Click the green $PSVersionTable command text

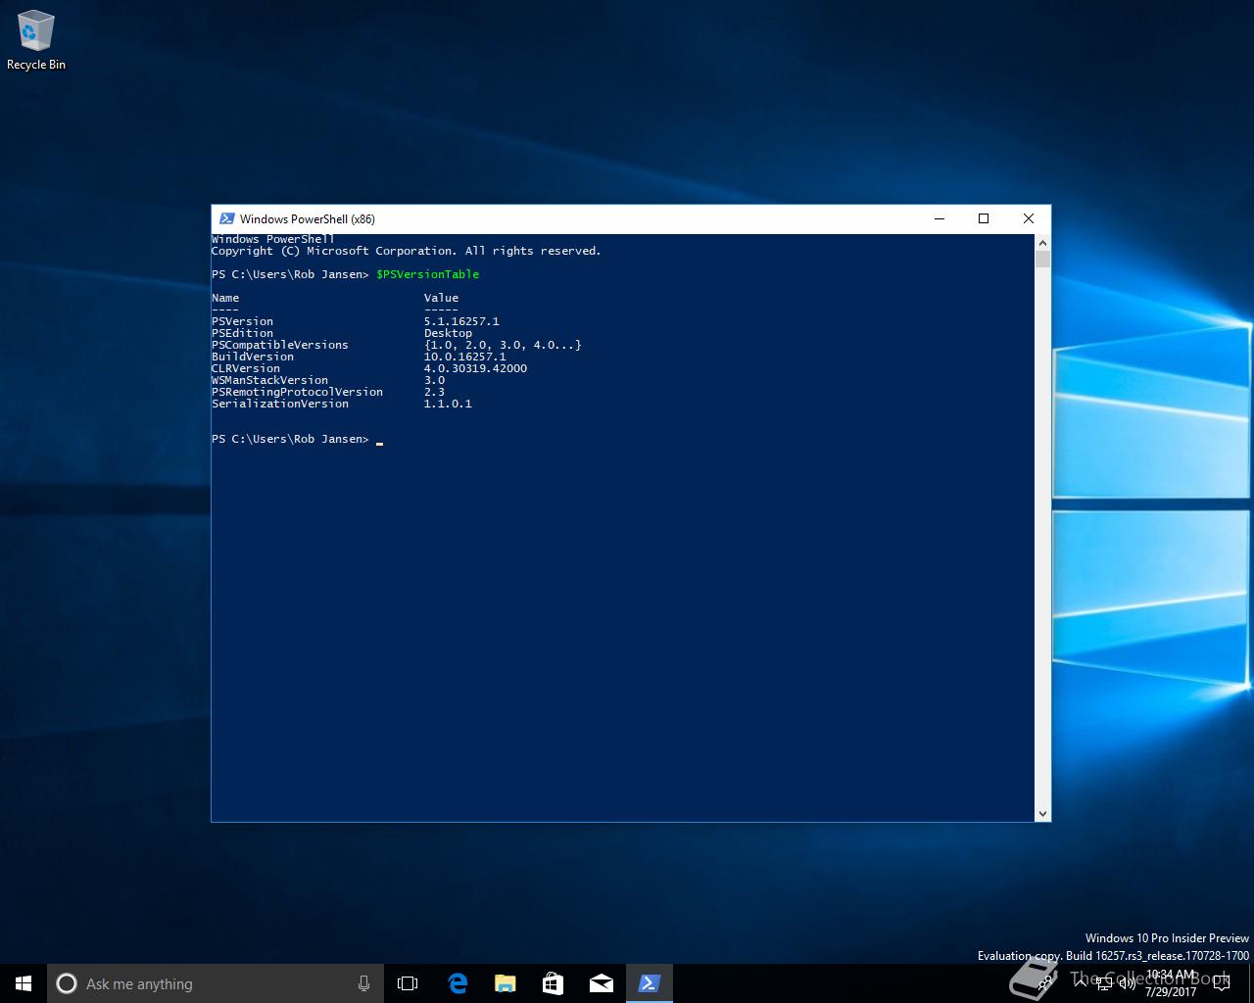(x=428, y=274)
